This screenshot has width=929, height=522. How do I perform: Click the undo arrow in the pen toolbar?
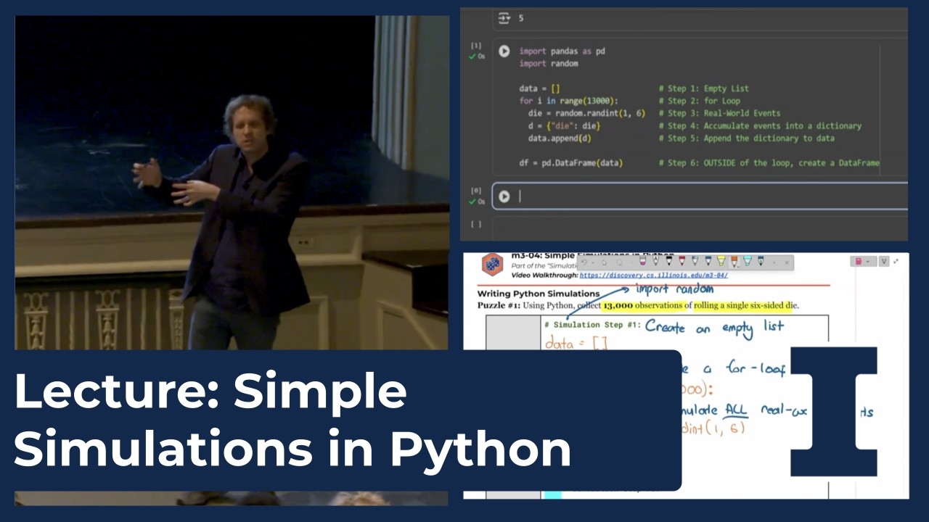[584, 262]
